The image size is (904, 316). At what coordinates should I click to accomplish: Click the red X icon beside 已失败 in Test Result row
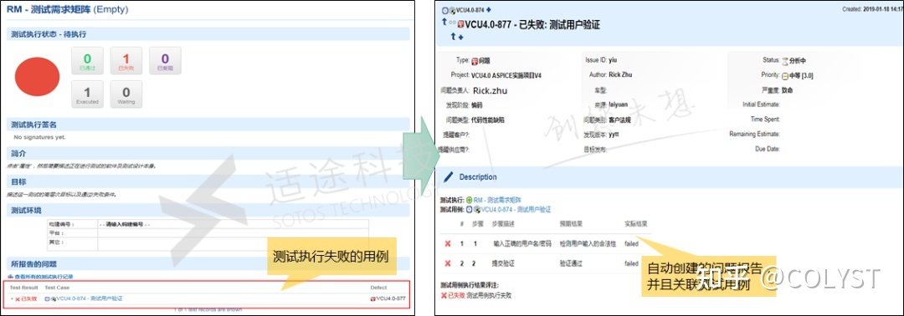pyautogui.click(x=18, y=298)
